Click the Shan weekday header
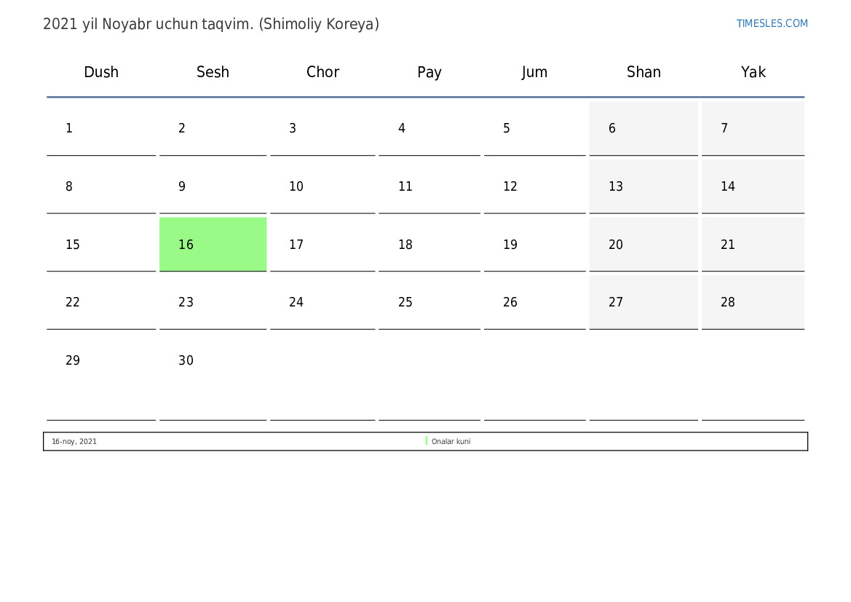This screenshot has width=851, height=602. (644, 72)
